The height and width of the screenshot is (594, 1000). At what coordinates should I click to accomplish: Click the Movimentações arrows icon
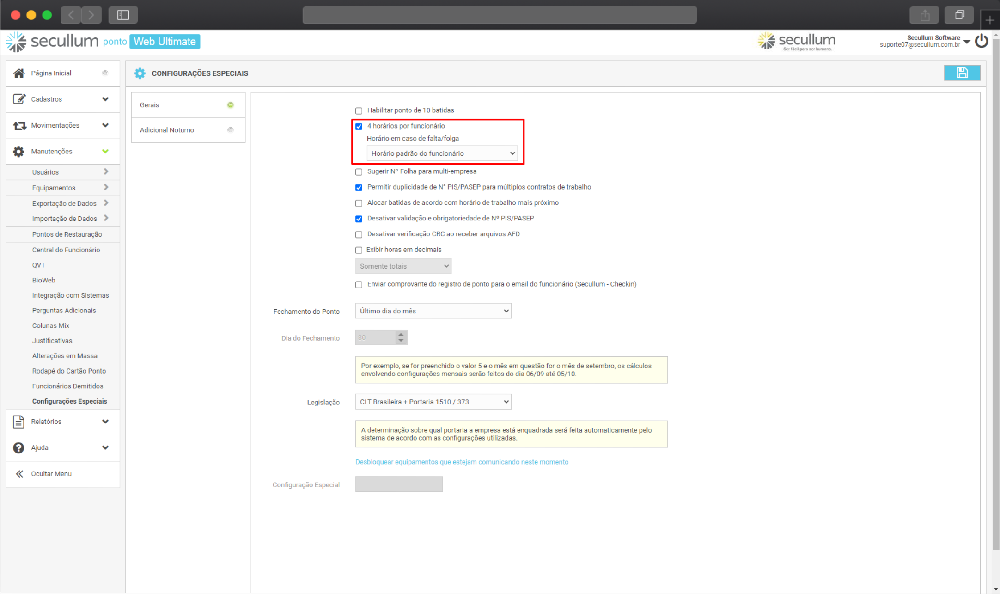(19, 125)
